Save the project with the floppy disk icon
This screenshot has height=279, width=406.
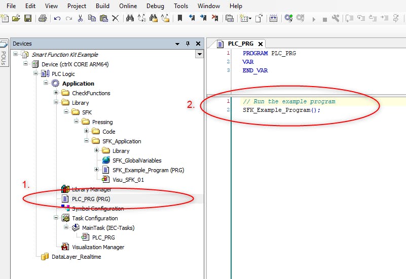click(28, 18)
